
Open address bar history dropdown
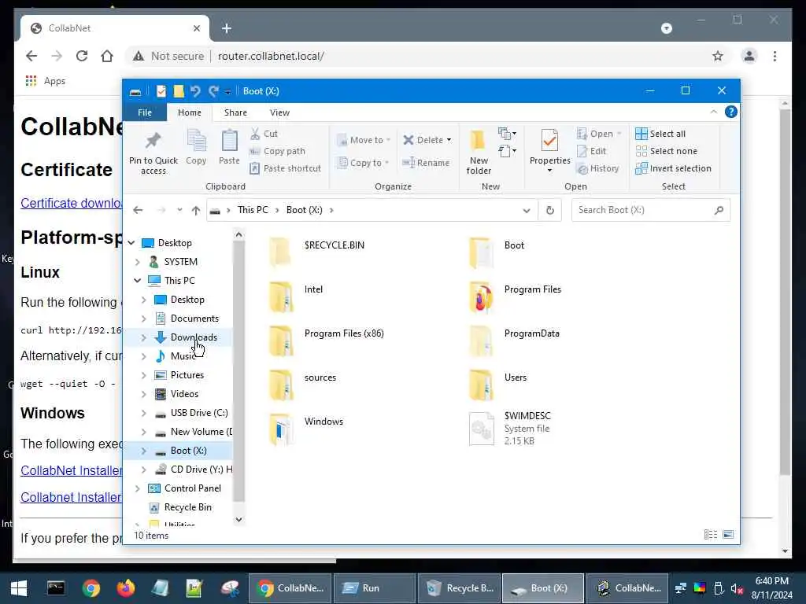tap(527, 210)
